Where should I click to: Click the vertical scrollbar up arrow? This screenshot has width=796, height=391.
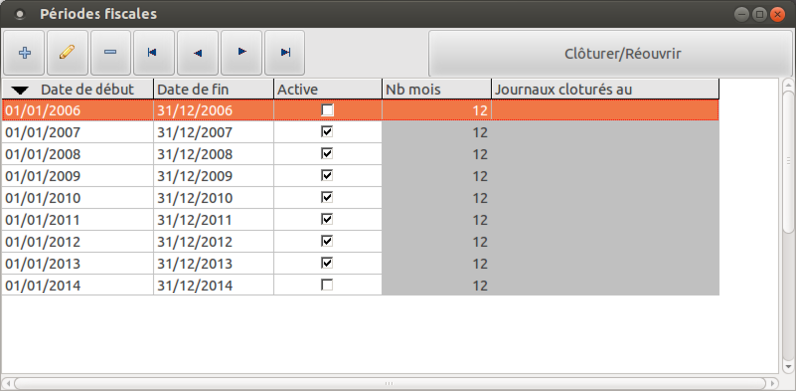pos(788,84)
